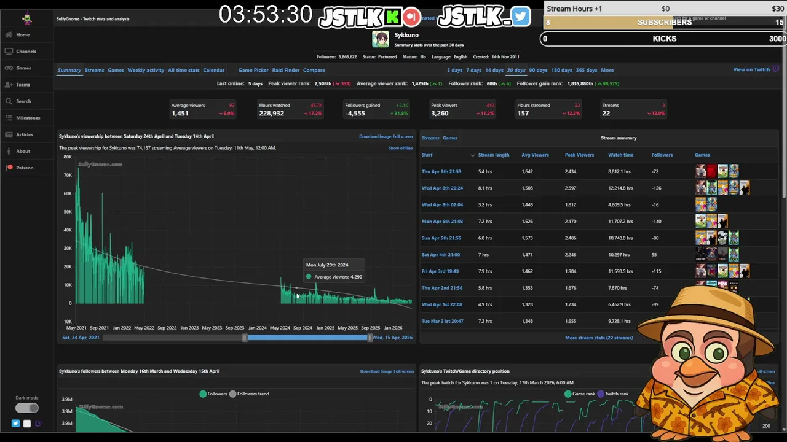Toggle Game rank series in legend
The height and width of the screenshot is (442, 787).
point(579,394)
